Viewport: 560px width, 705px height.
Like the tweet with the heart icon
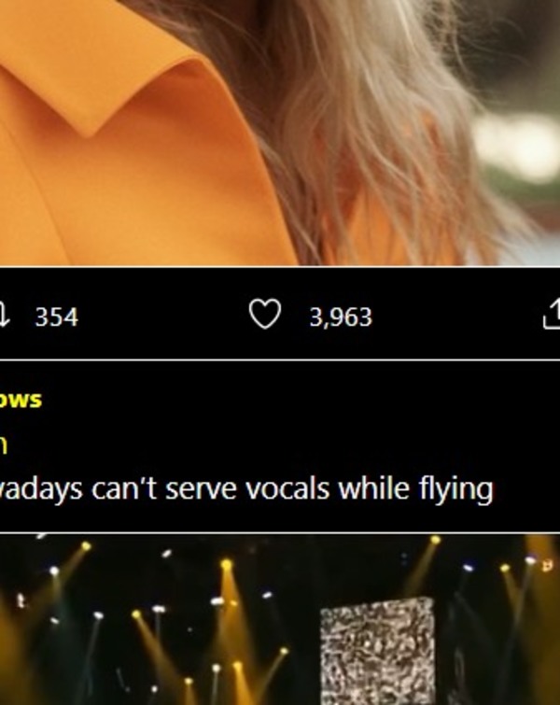pos(264,316)
